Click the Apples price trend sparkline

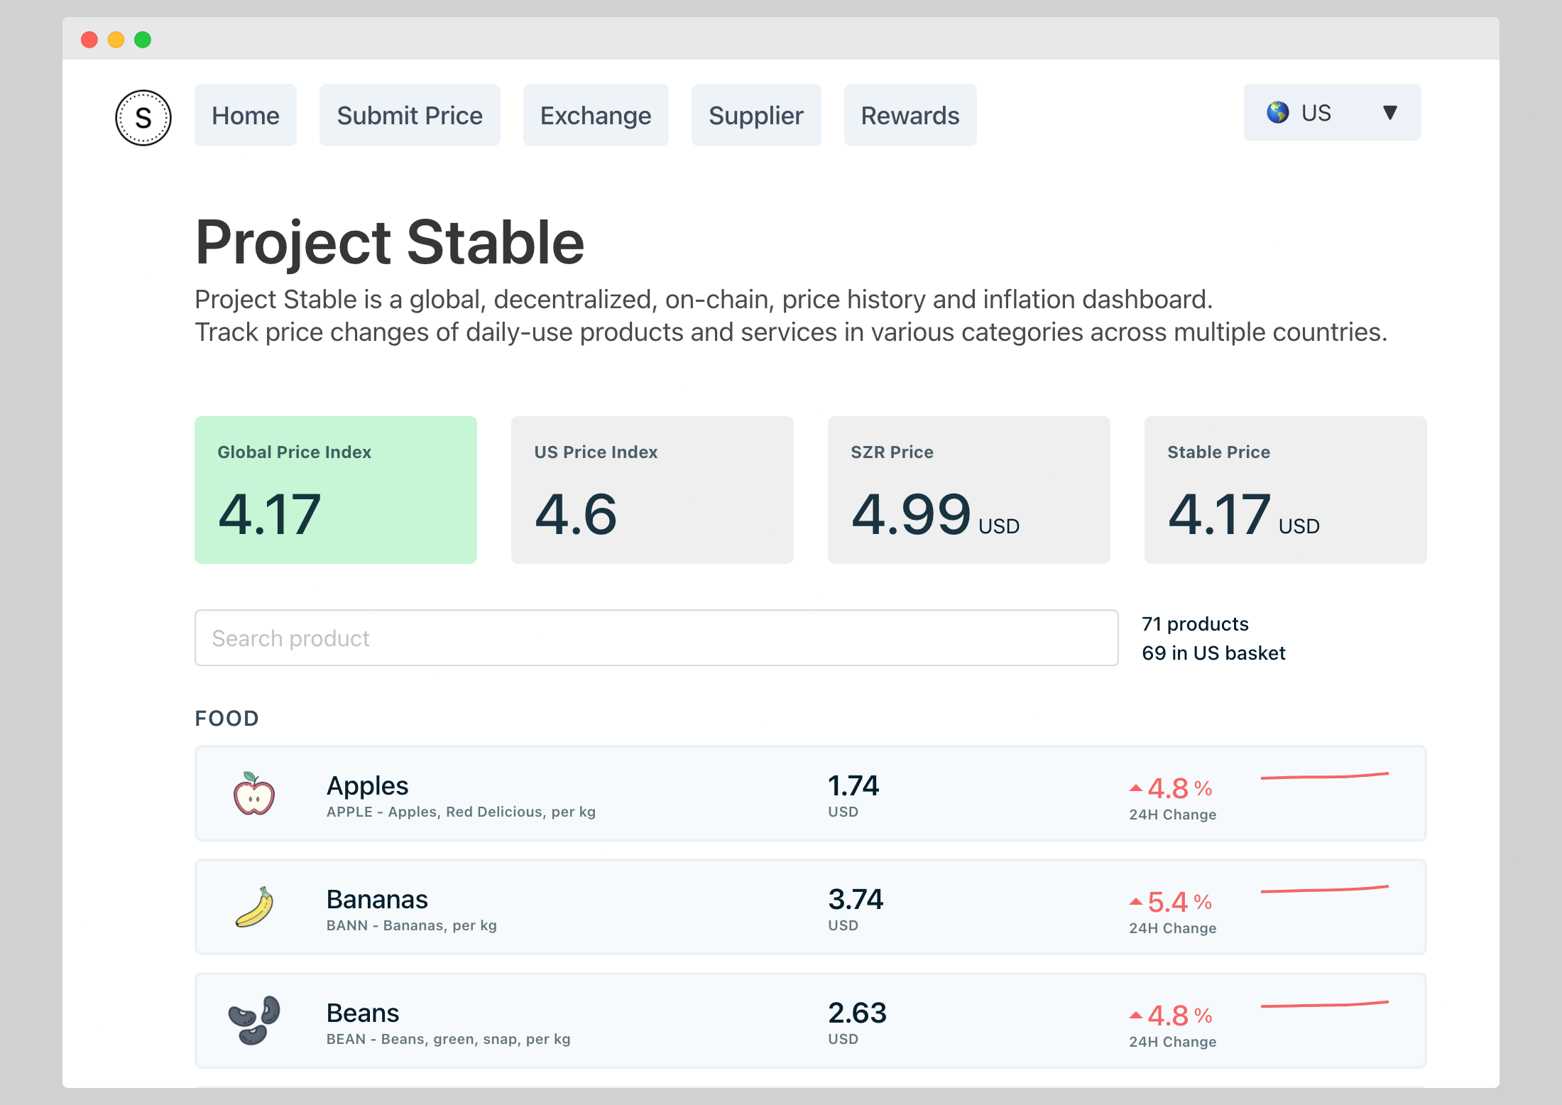[1324, 776]
